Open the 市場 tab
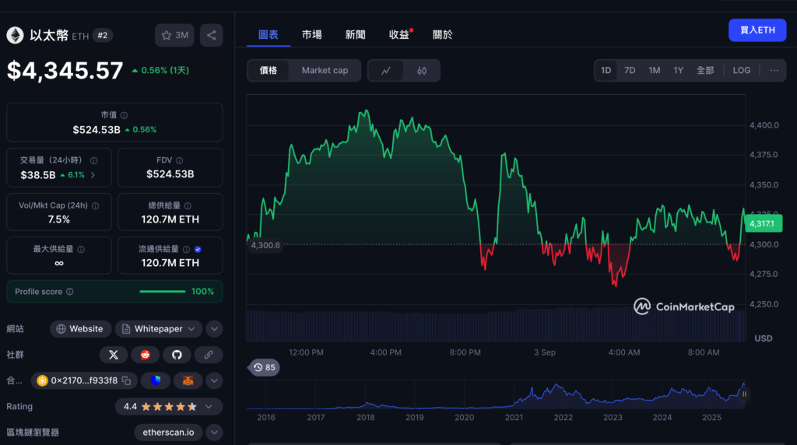The height and width of the screenshot is (445, 797). tap(311, 34)
